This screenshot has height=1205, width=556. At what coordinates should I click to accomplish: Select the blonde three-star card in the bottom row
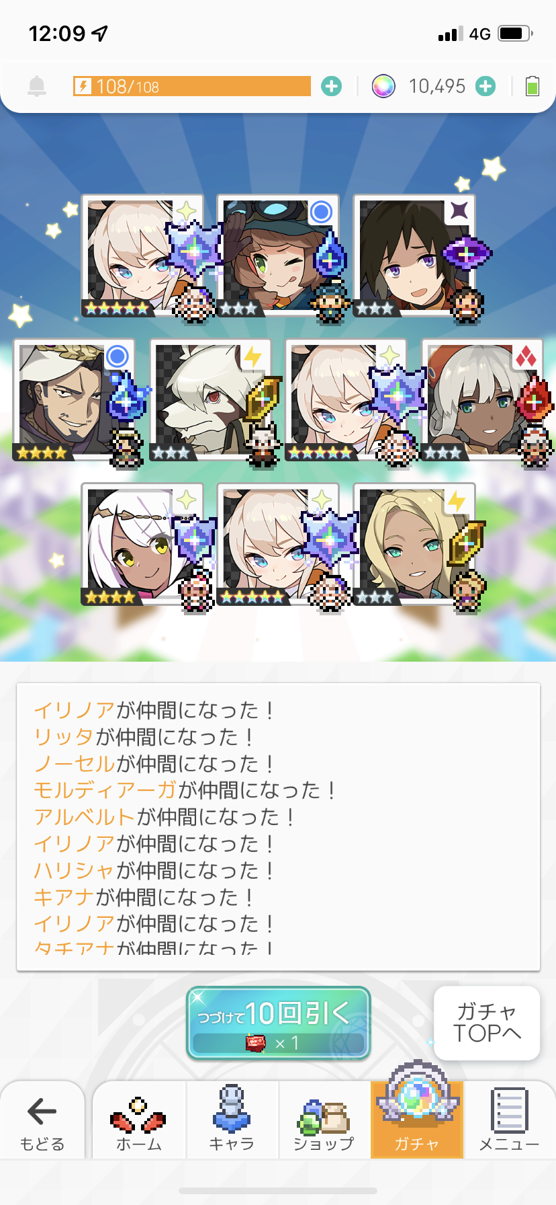[x=414, y=544]
